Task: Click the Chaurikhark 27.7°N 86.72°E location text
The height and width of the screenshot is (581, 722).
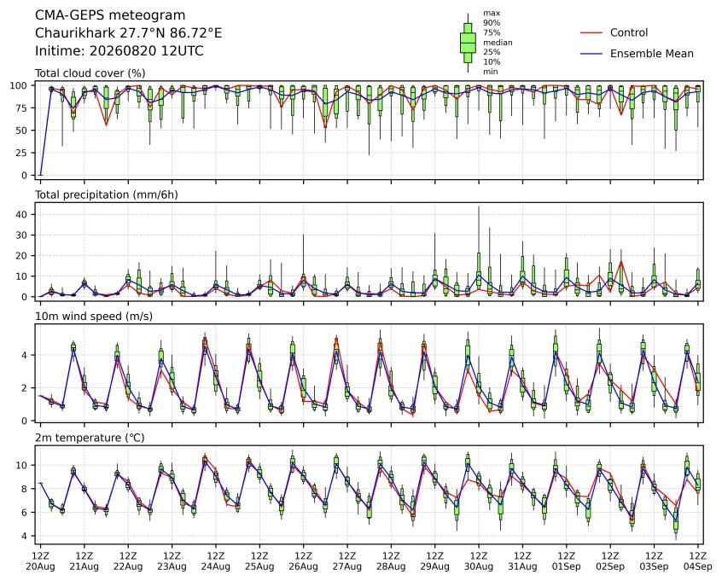Action: point(129,33)
